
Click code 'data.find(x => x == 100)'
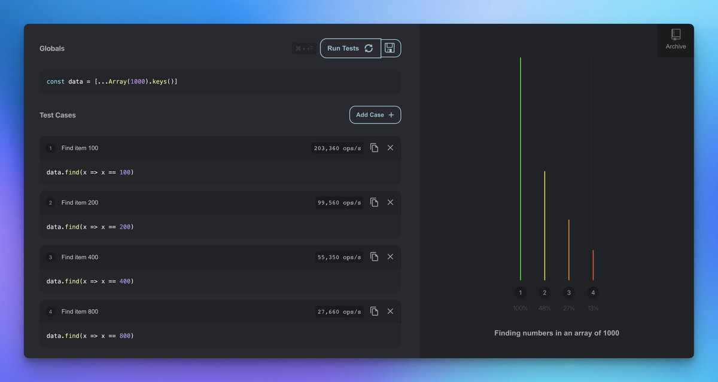tap(90, 172)
